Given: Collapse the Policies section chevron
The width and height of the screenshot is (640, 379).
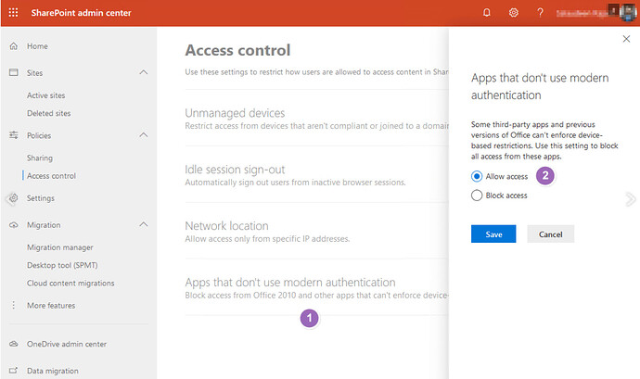Looking at the screenshot, I should point(143,135).
